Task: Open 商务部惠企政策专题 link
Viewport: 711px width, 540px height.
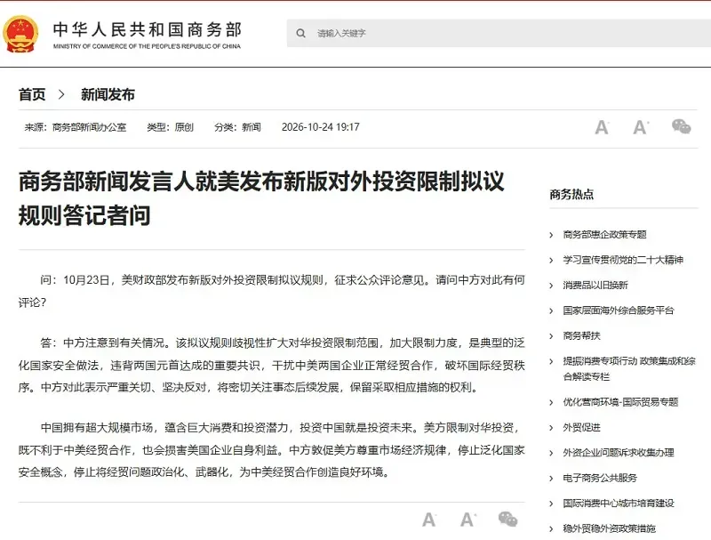Action: [604, 235]
